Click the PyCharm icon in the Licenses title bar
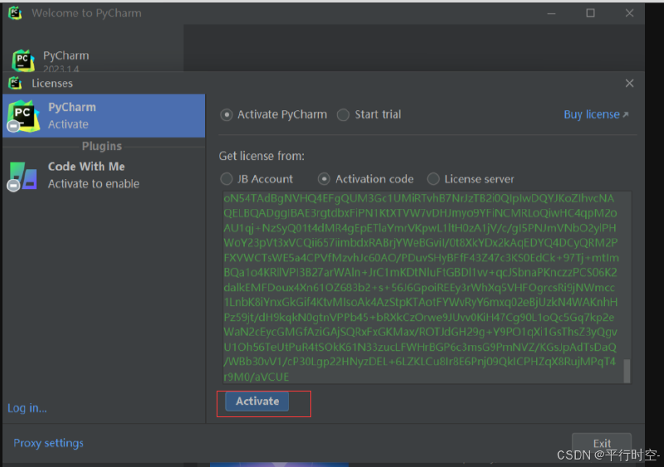The height and width of the screenshot is (467, 664). click(x=15, y=83)
